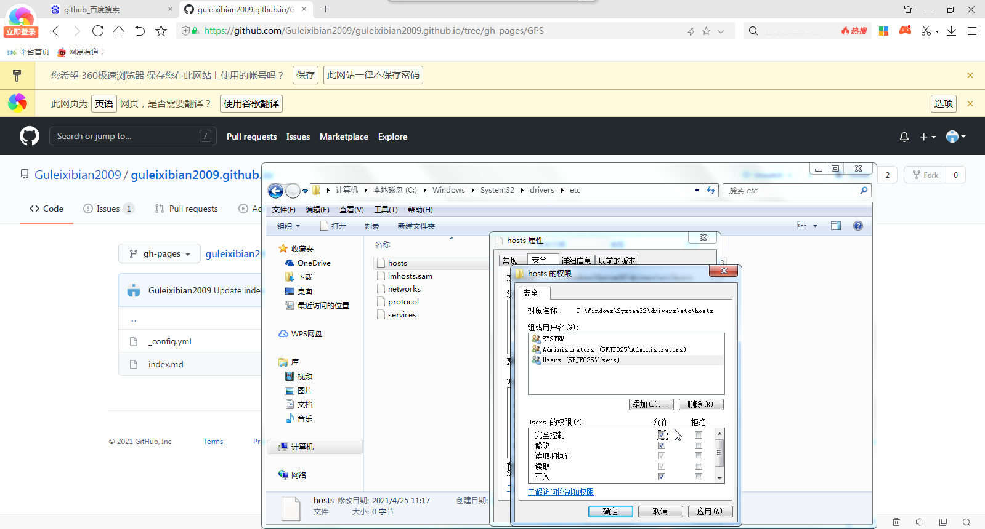This screenshot has height=529, width=985.
Task: Open Explorer recent locations dropdown arrow
Action: [305, 191]
